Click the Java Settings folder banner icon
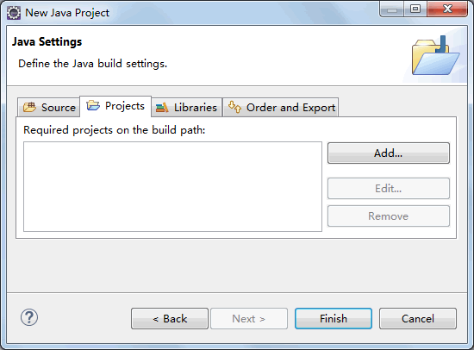 pyautogui.click(x=435, y=55)
